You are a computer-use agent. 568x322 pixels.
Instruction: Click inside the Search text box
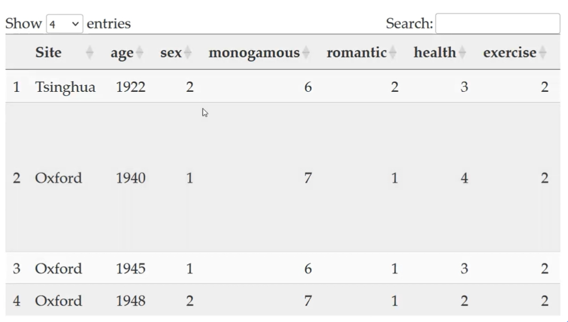click(x=498, y=24)
